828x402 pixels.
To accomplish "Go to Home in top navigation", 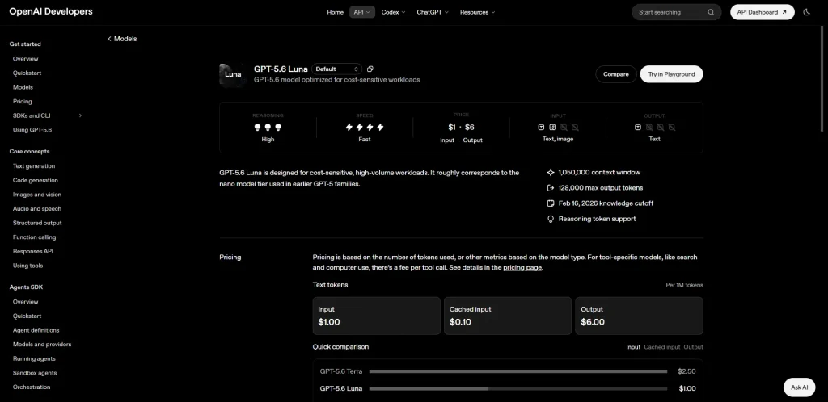I will [335, 12].
